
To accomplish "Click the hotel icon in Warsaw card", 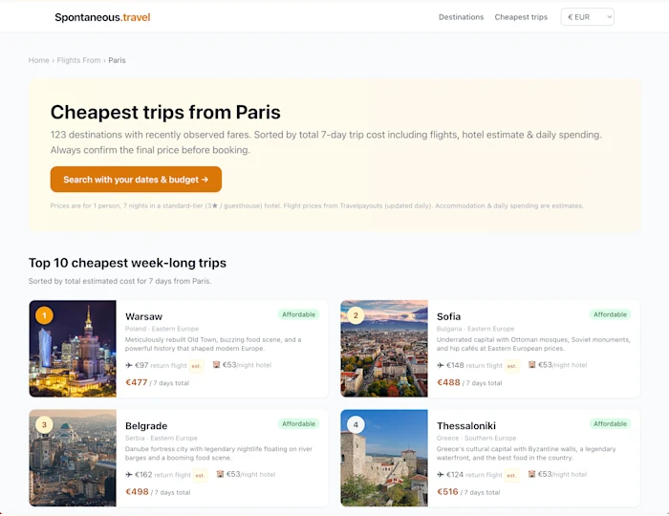I will [x=216, y=365].
